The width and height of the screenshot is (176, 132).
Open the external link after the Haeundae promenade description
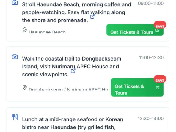93,16
